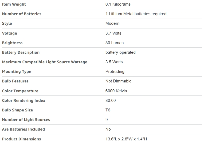204x142 pixels.
Task: Click the Style row label
Action: [x=7, y=23]
